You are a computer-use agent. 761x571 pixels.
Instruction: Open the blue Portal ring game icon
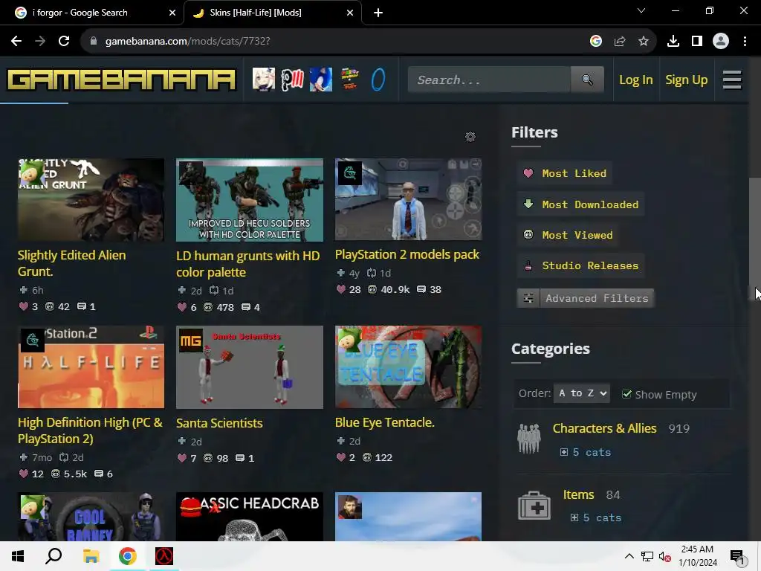click(378, 80)
